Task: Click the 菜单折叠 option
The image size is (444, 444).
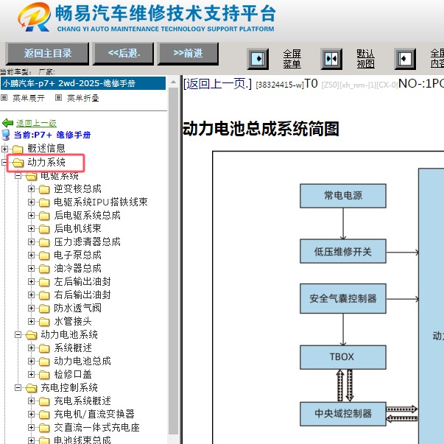Action: [x=83, y=98]
